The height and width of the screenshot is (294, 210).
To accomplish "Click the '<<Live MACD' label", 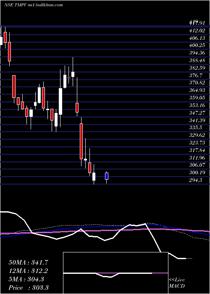I will pyautogui.click(x=177, y=283).
